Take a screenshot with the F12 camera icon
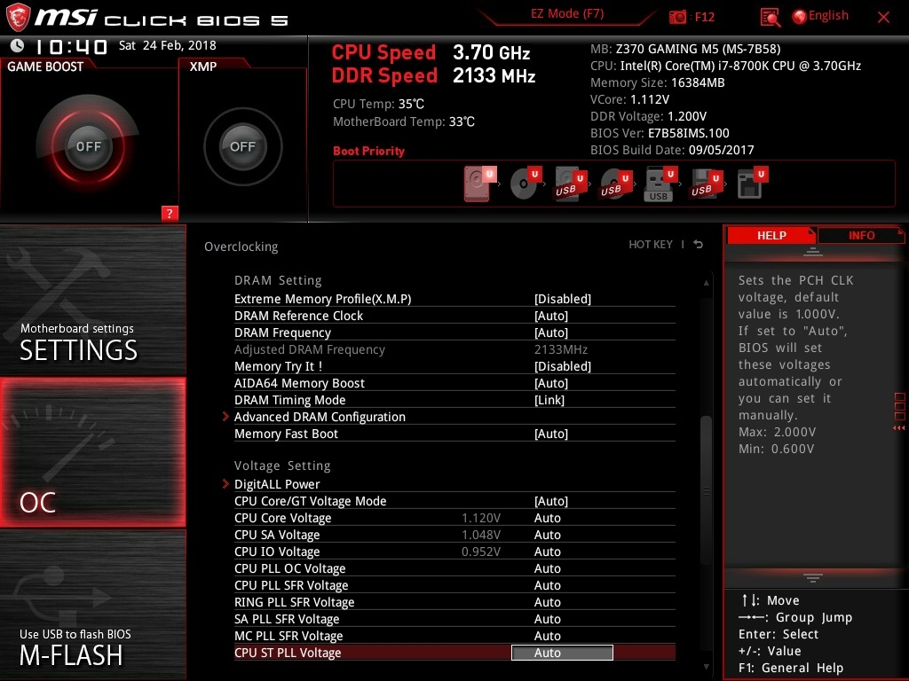909x681 pixels. 677,17
